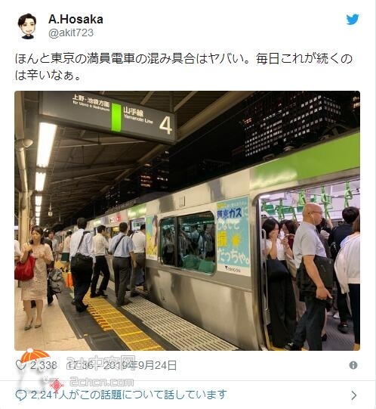Screen dimensions: 376x409
Task: Click the 2,338 likes count
Action: point(44,365)
